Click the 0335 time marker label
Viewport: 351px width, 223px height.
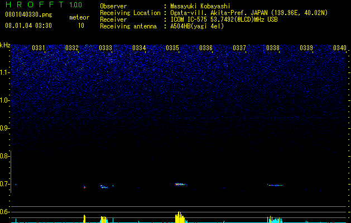pyautogui.click(x=172, y=48)
